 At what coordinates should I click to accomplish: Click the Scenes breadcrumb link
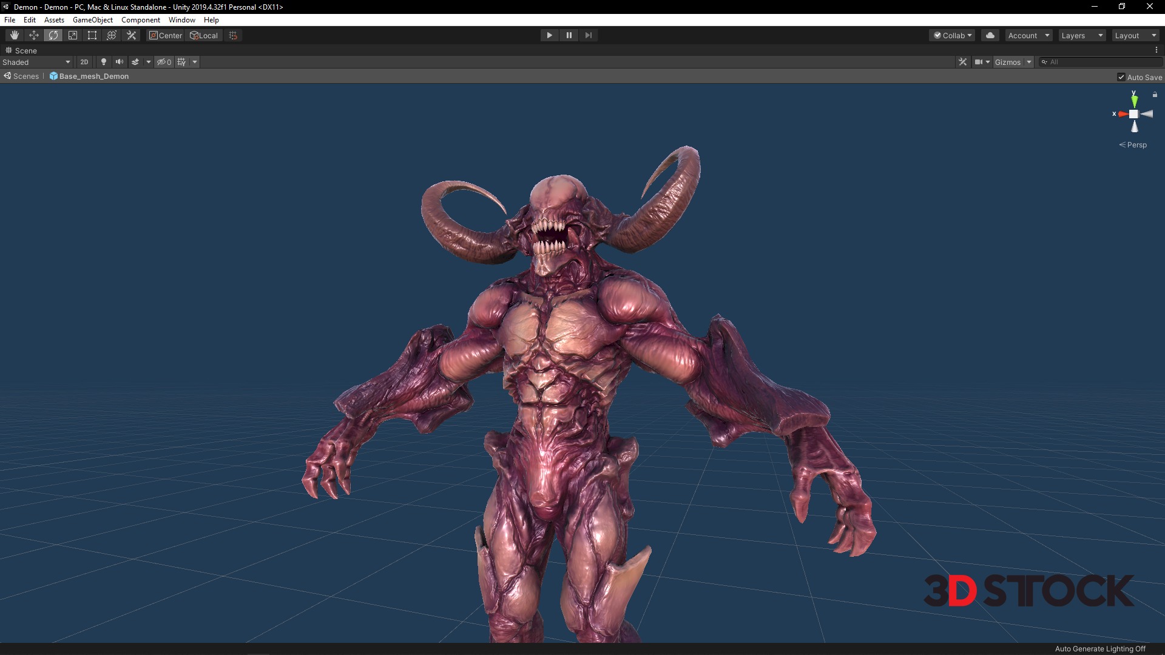click(x=25, y=76)
